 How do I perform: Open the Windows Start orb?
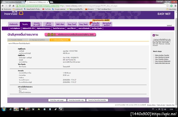click(x=4, y=109)
